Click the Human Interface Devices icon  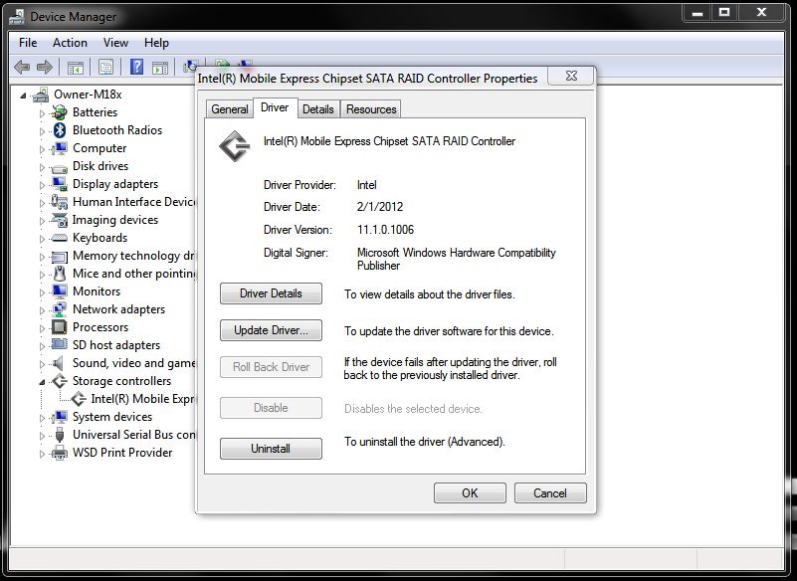point(60,202)
